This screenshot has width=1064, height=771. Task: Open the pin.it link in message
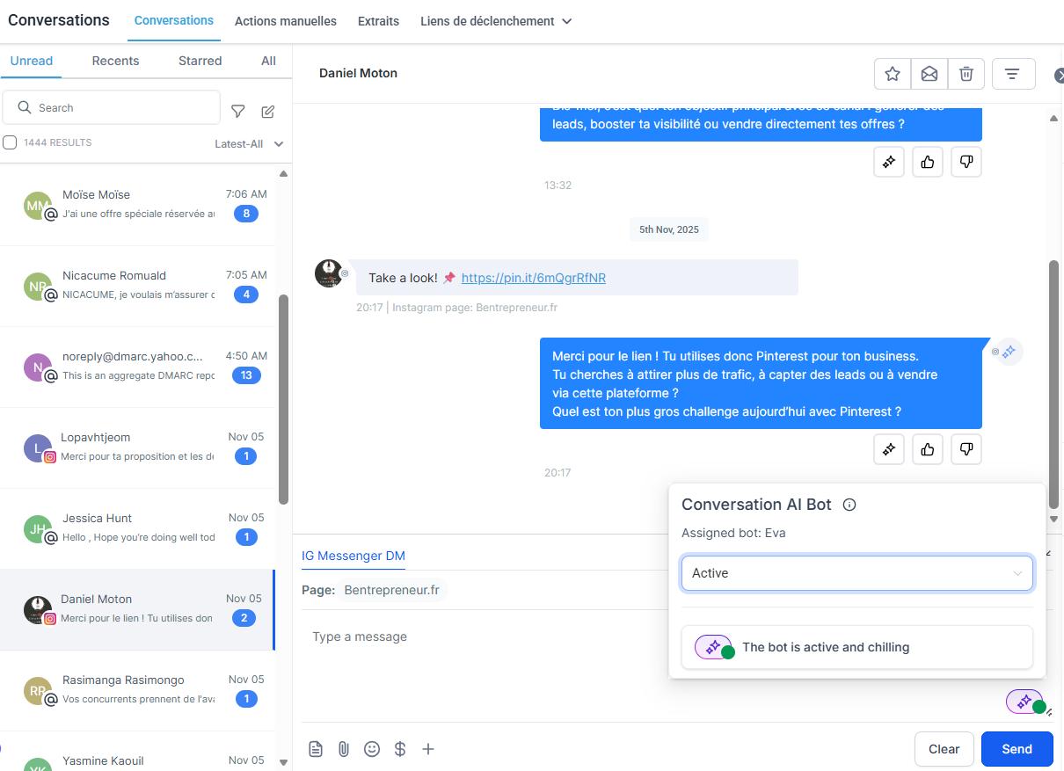pyautogui.click(x=533, y=278)
